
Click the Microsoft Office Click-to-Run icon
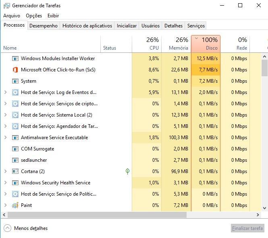click(15, 70)
